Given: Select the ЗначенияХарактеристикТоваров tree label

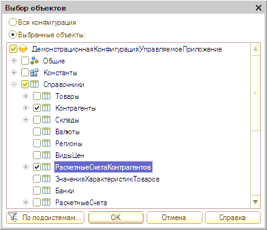Looking at the screenshot, I should click(x=107, y=179).
